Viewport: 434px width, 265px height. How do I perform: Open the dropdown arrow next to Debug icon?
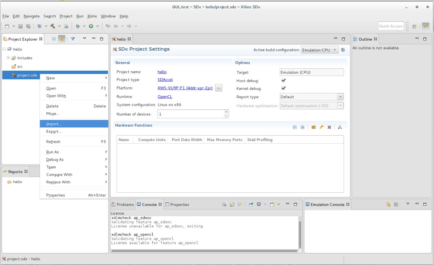point(84,26)
